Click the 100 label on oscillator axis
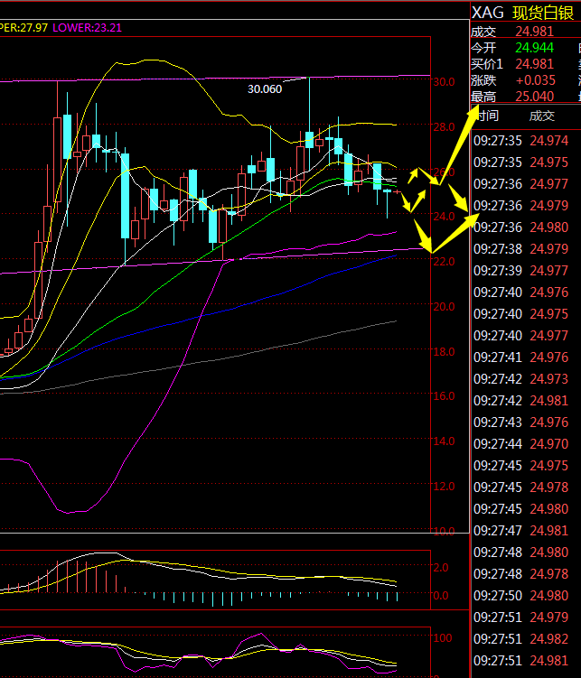581x678 pixels. pyautogui.click(x=443, y=637)
